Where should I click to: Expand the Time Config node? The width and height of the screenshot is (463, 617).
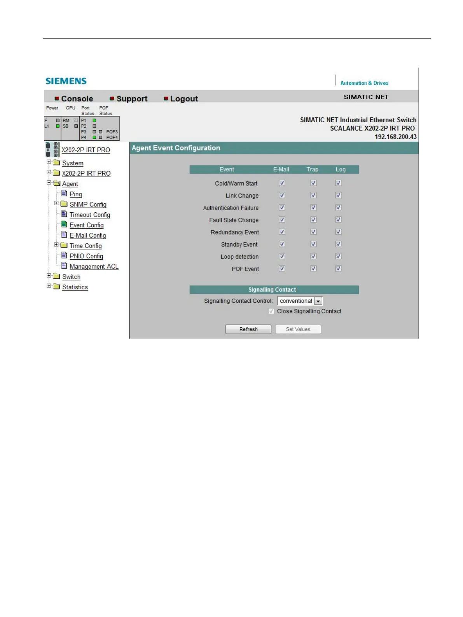(56, 245)
